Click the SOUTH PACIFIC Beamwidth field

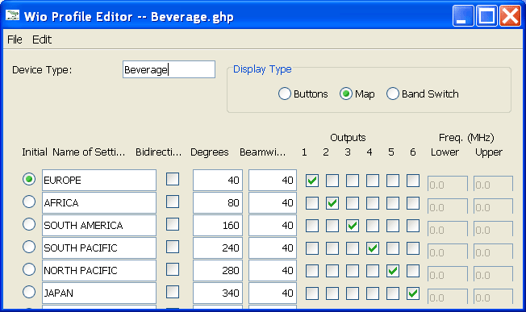(273, 248)
